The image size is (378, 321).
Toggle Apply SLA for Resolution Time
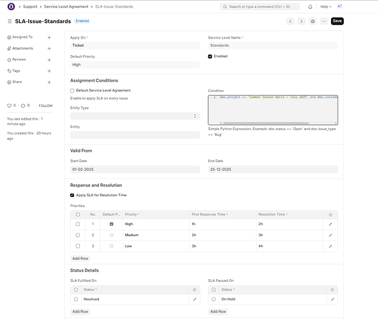click(x=72, y=195)
